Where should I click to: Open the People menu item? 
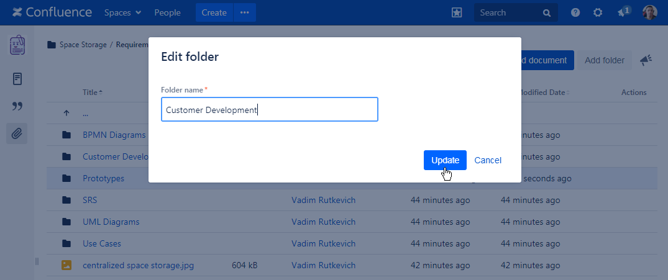click(x=167, y=12)
